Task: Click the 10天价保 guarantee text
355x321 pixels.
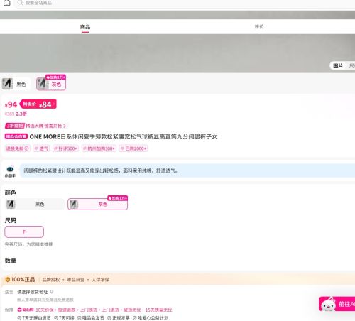Action: pyautogui.click(x=45, y=310)
